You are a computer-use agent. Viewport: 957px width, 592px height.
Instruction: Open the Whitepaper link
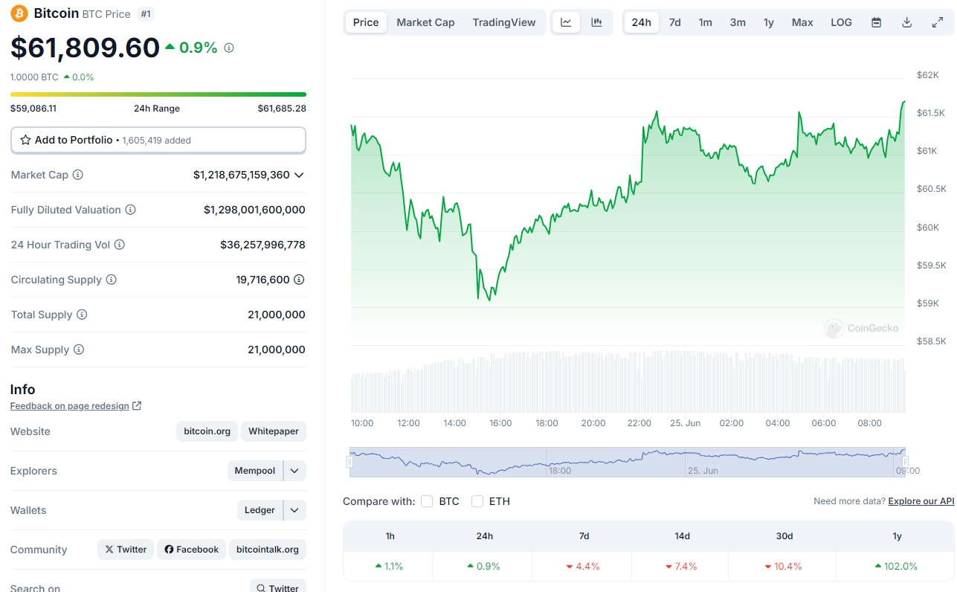coord(274,431)
